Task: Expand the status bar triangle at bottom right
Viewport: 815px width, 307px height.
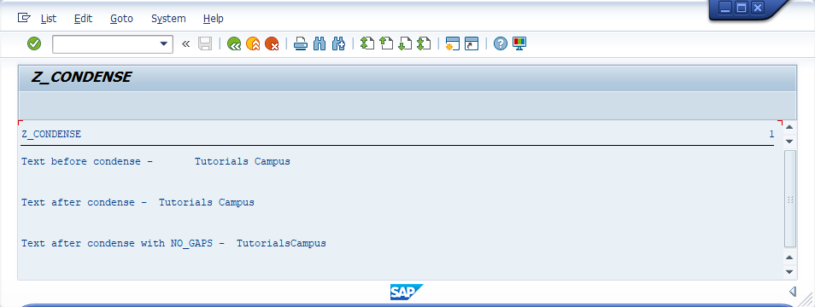Action: click(x=793, y=291)
